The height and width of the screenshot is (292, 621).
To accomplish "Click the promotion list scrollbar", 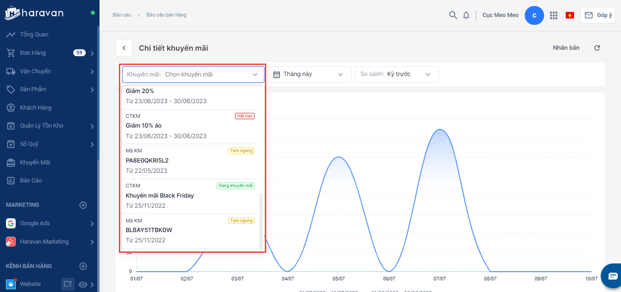I will [x=262, y=220].
